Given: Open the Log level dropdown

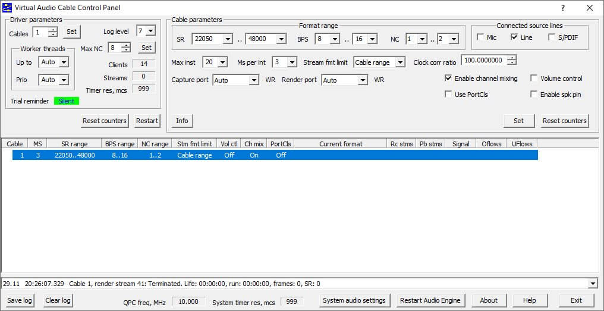Looking at the screenshot, I should [146, 31].
